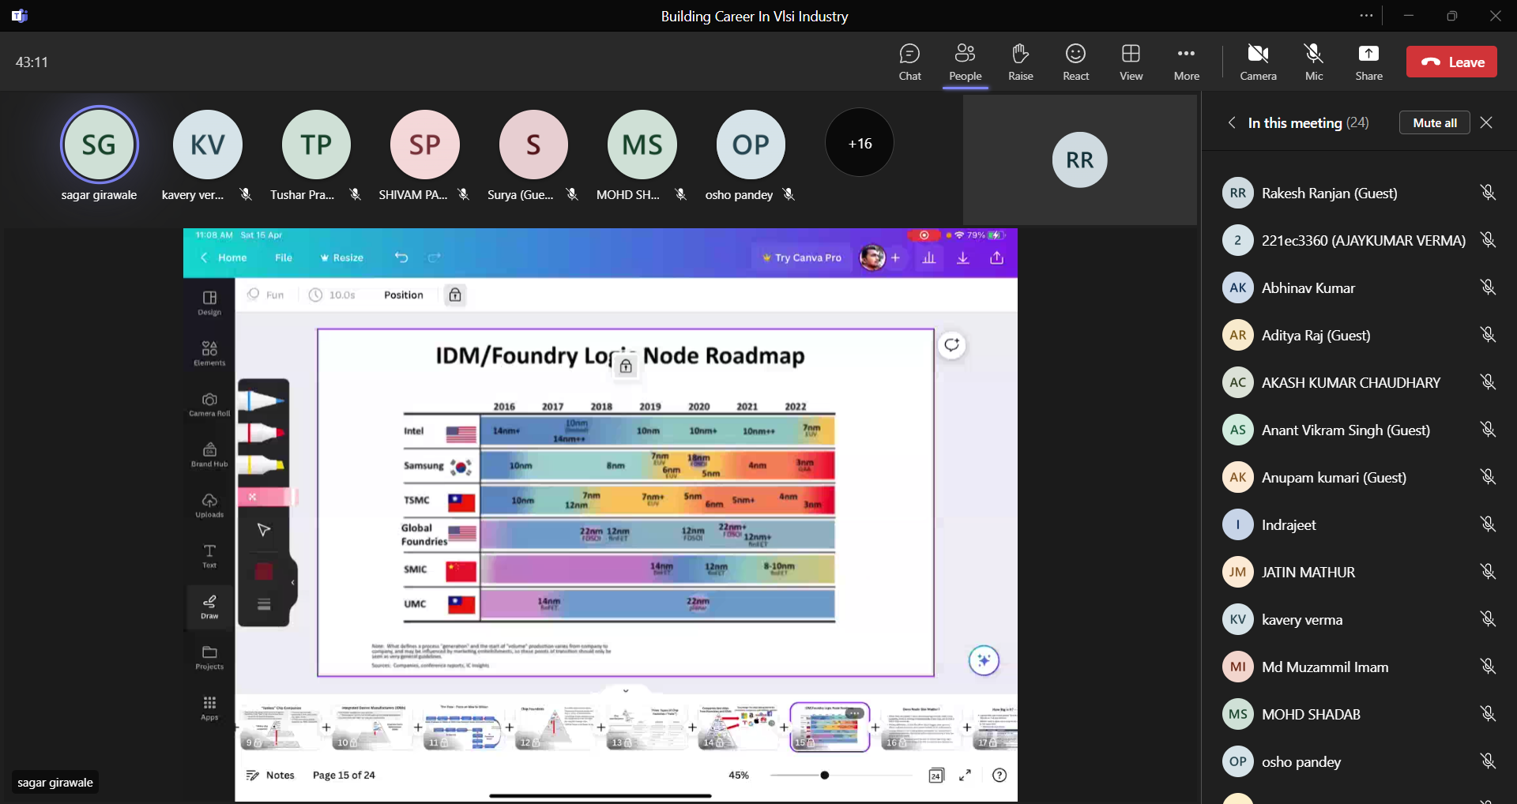This screenshot has width=1517, height=804.
Task: Toggle mic icon for Rakesh Ranjan
Action: pos(1488,193)
